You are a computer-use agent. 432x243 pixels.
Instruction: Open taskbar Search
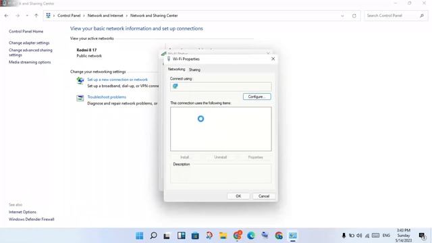153,236
